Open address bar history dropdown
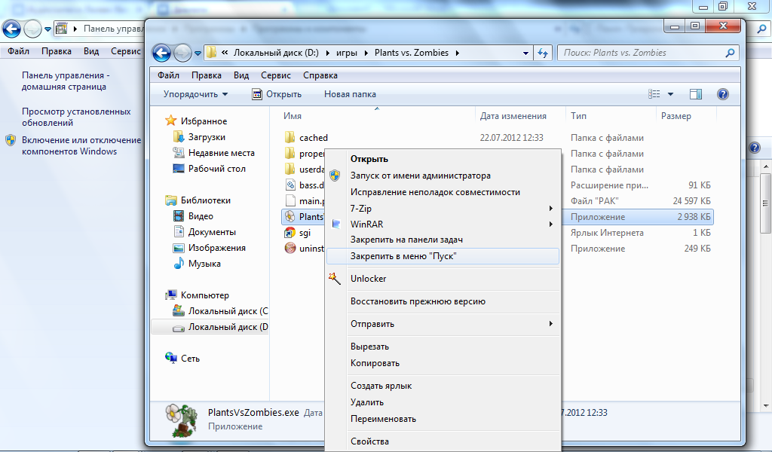This screenshot has width=772, height=452. [x=525, y=53]
